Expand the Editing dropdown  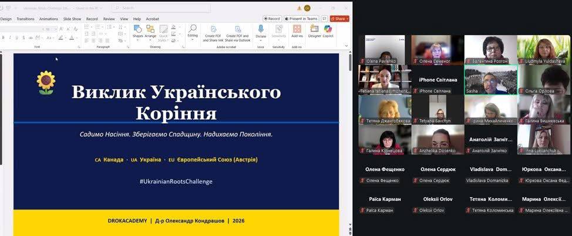click(193, 33)
